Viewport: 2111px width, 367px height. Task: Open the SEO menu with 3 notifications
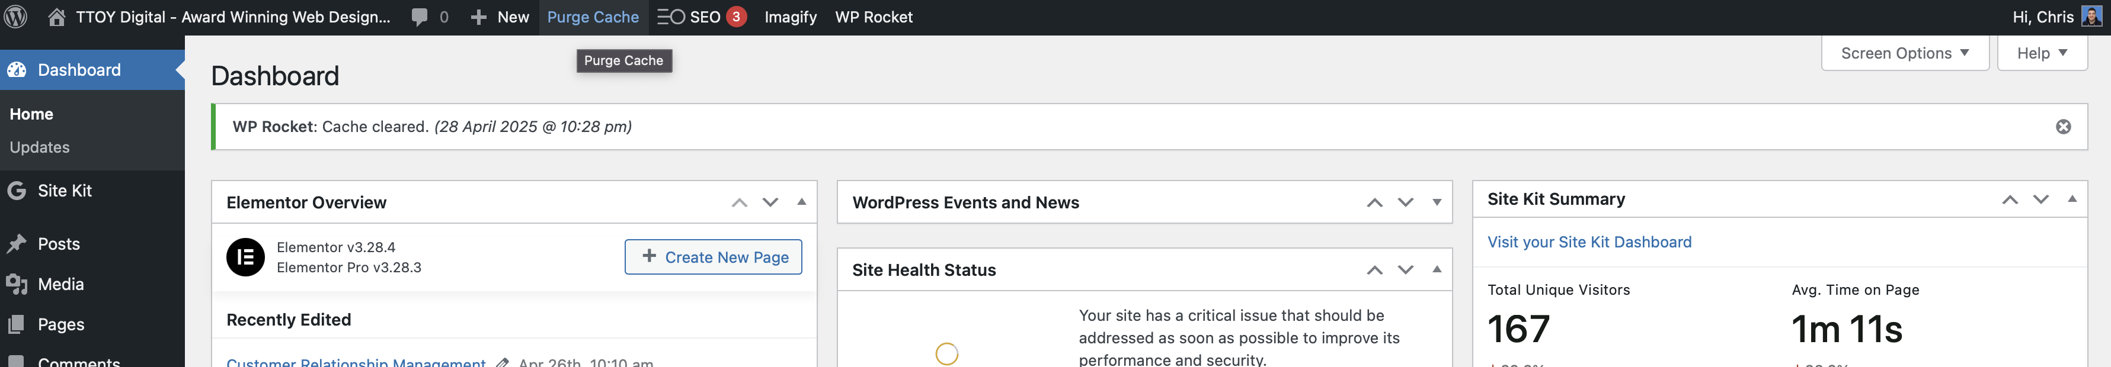pyautogui.click(x=702, y=17)
